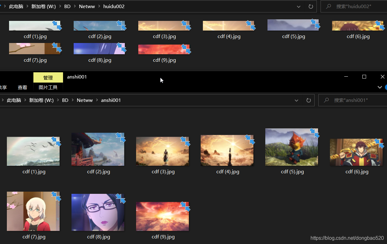The width and height of the screenshot is (387, 244).
Task: Select 此电脑 in anshi001 address bar
Action: (14, 100)
